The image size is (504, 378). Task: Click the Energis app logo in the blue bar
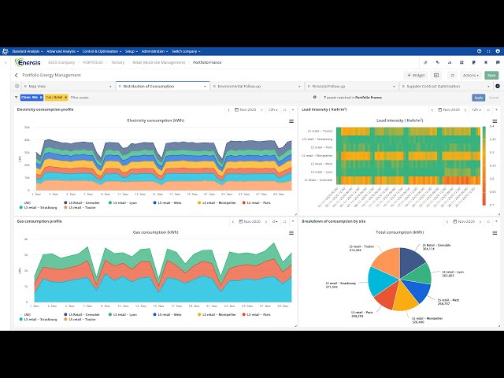point(5,51)
